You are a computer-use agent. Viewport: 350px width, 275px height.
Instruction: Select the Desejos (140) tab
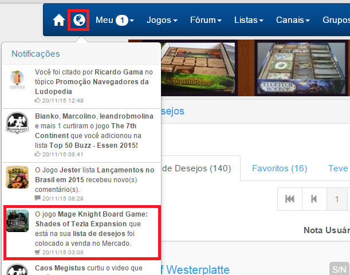tap(196, 168)
